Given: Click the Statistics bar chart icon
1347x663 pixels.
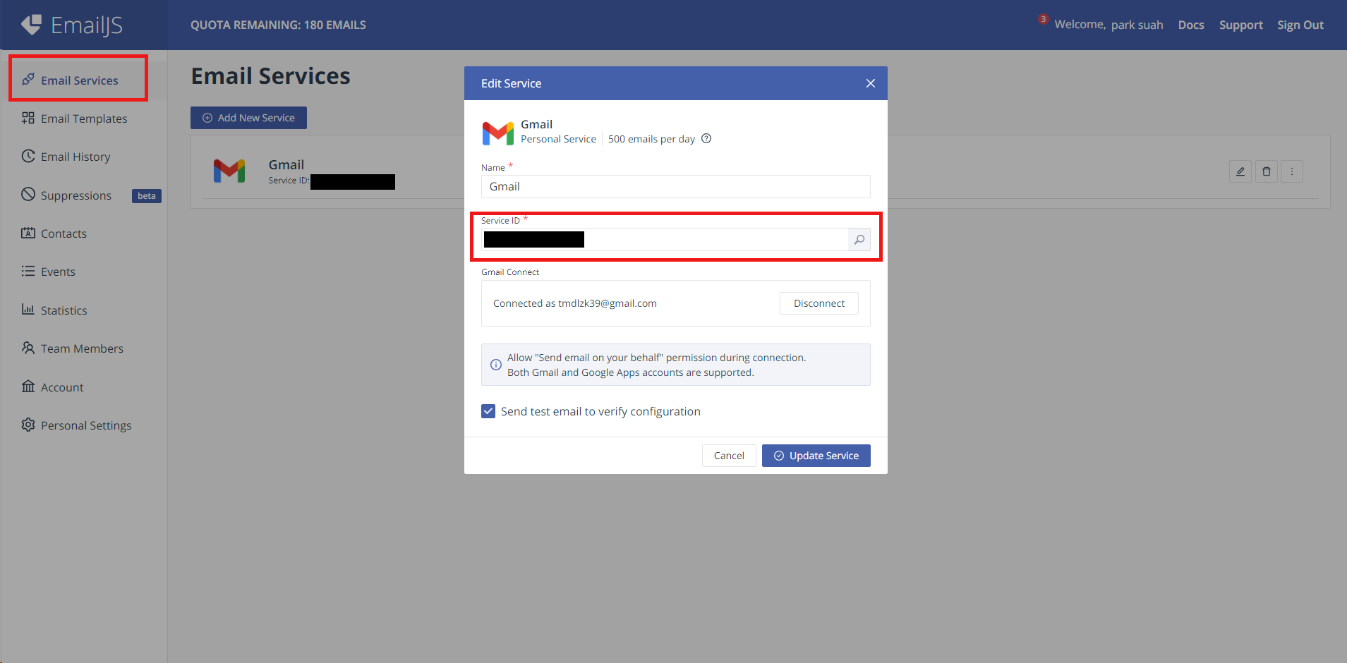Looking at the screenshot, I should tap(28, 309).
